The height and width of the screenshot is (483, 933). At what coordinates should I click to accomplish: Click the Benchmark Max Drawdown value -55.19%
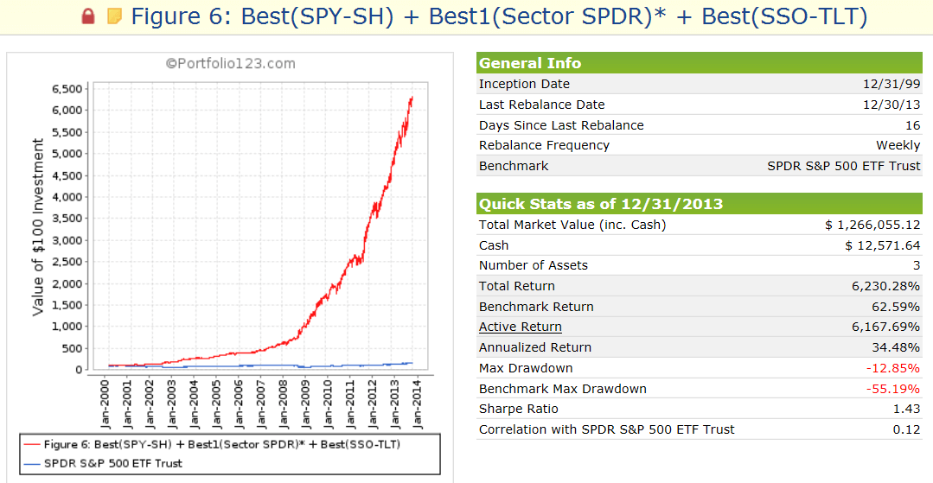tap(894, 389)
